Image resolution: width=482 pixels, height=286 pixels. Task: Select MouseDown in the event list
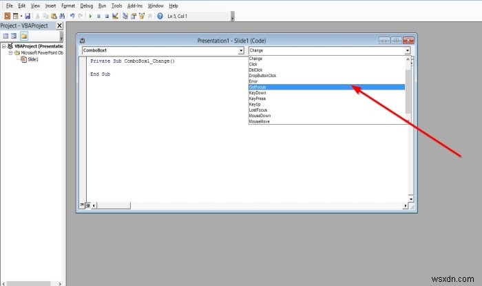pos(327,116)
